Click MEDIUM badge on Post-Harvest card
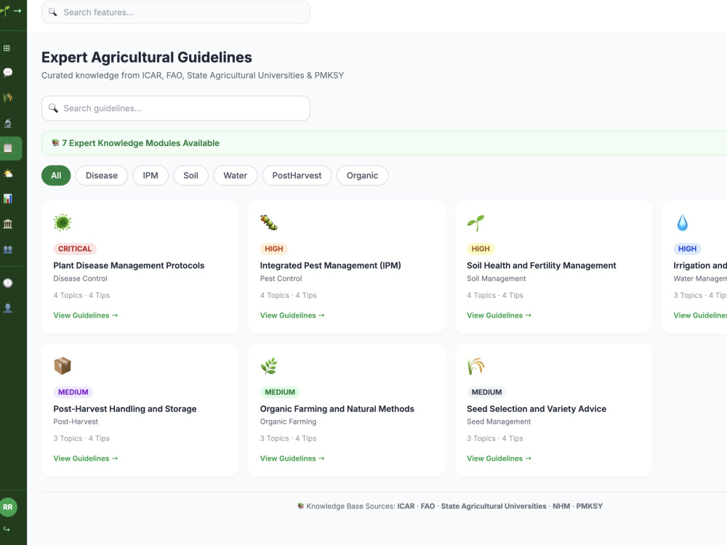The height and width of the screenshot is (545, 727). click(73, 392)
